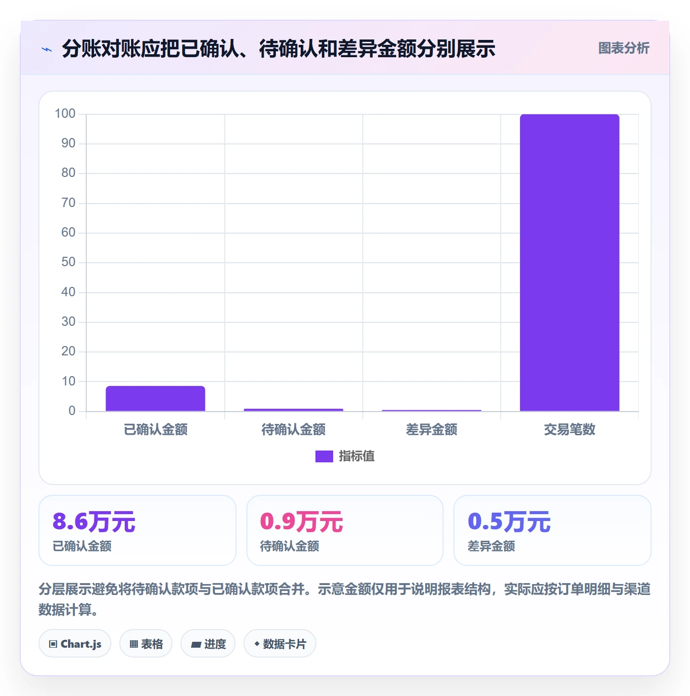Click the 表格 tag grid icon
Viewport: 690px width, 696px height.
tap(134, 644)
